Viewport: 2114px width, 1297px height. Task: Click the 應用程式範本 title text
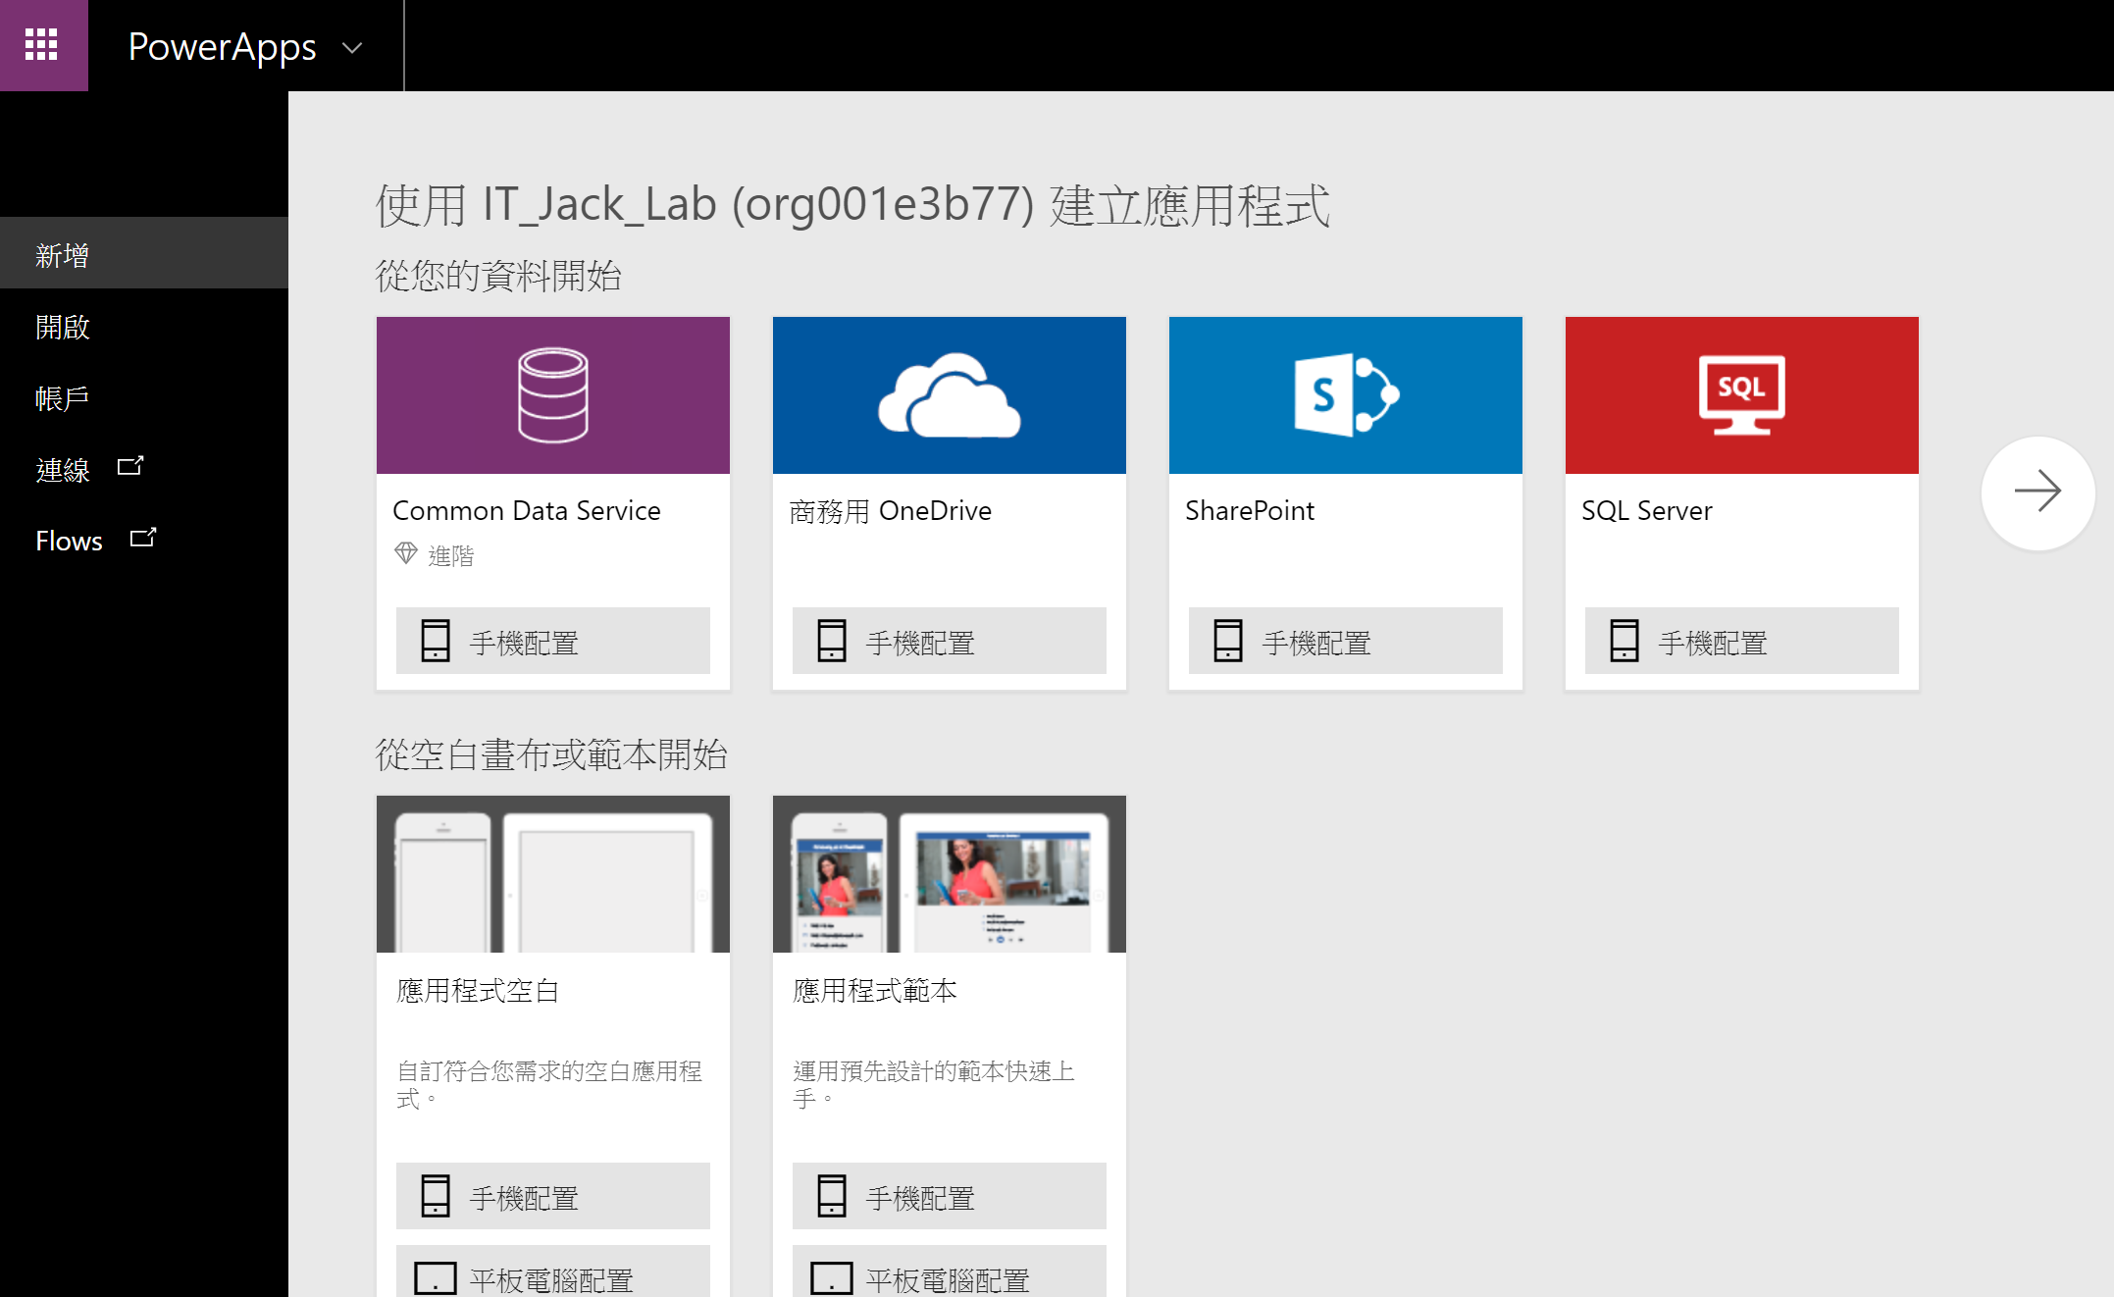875,991
